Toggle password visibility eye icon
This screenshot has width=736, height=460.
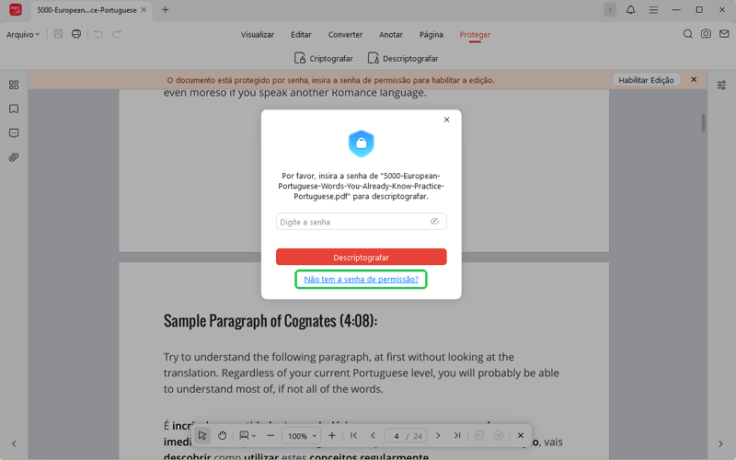click(x=434, y=222)
